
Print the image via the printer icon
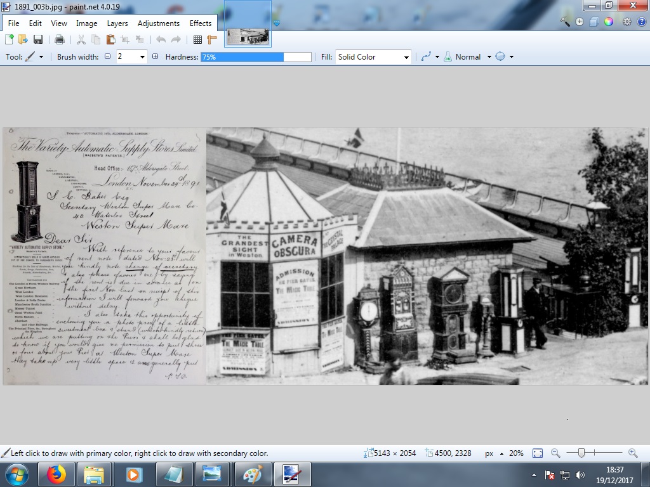click(x=60, y=39)
